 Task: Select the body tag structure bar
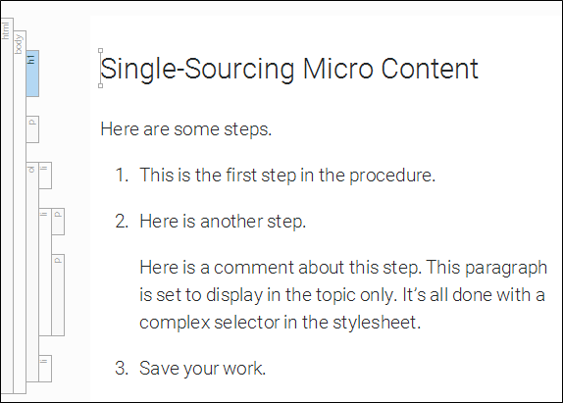[x=20, y=212]
